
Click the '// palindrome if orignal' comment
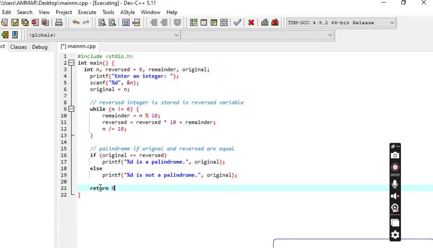tap(162, 148)
